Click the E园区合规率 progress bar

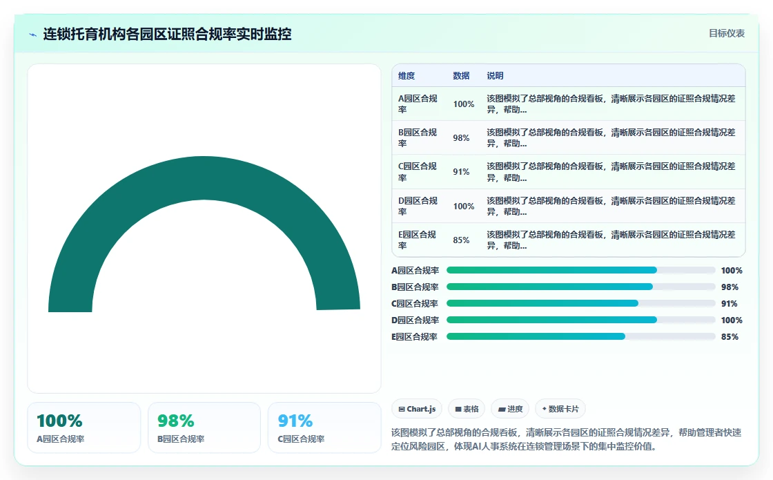580,336
